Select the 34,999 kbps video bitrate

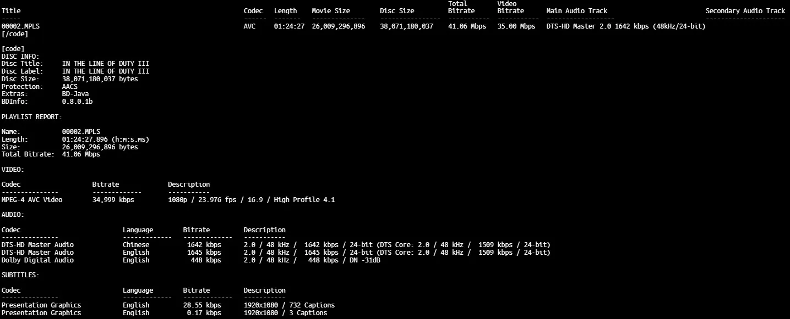113,200
